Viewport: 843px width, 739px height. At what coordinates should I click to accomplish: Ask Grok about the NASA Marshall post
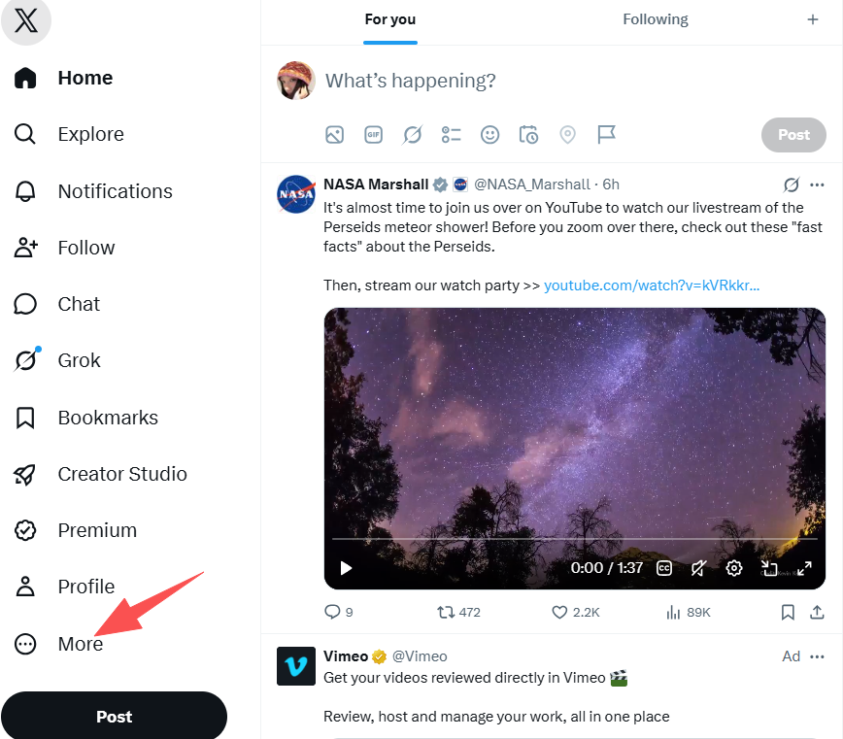pos(791,185)
